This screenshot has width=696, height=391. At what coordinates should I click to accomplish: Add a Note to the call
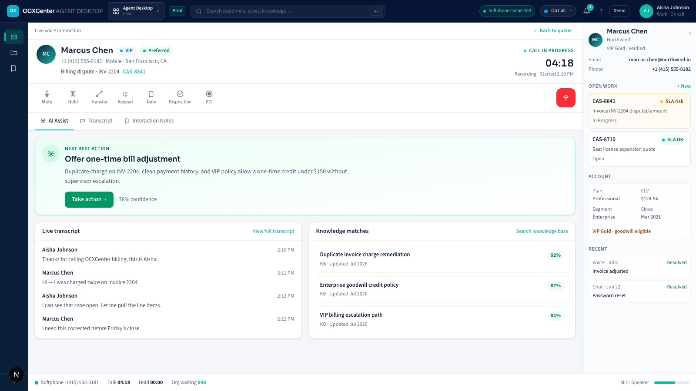pos(151,98)
